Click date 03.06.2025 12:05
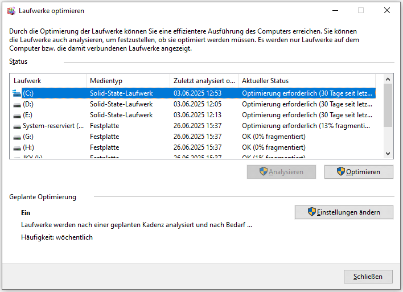 point(198,104)
